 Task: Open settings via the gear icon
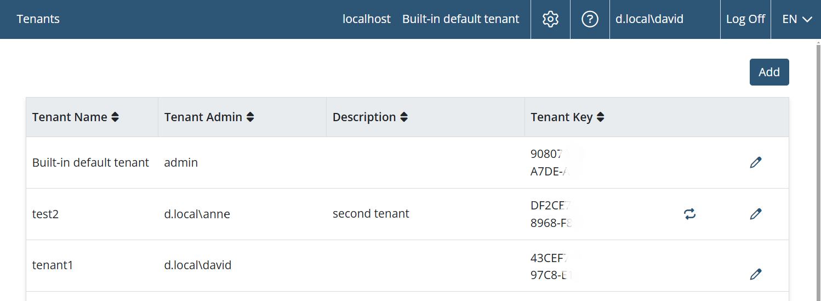point(550,19)
